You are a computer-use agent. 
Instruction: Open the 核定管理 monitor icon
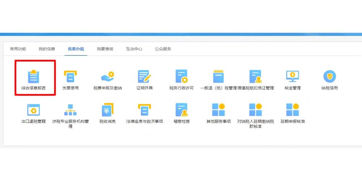click(292, 76)
